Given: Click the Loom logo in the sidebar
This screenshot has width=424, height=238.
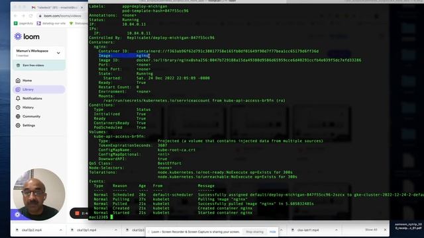Looking at the screenshot, I should coord(26,36).
